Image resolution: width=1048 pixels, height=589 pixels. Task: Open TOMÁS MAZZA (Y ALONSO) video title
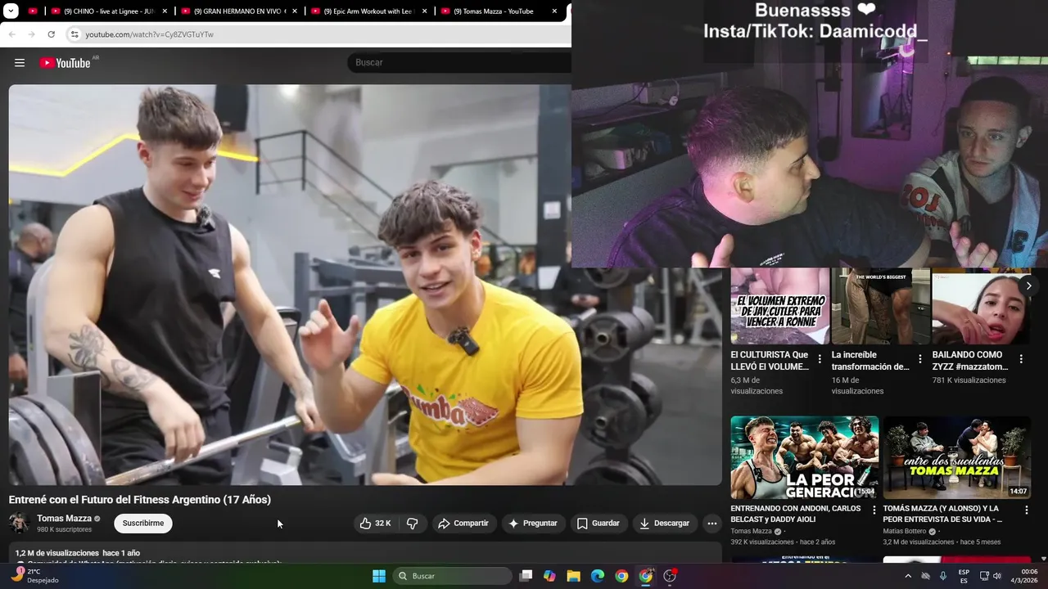(x=942, y=514)
